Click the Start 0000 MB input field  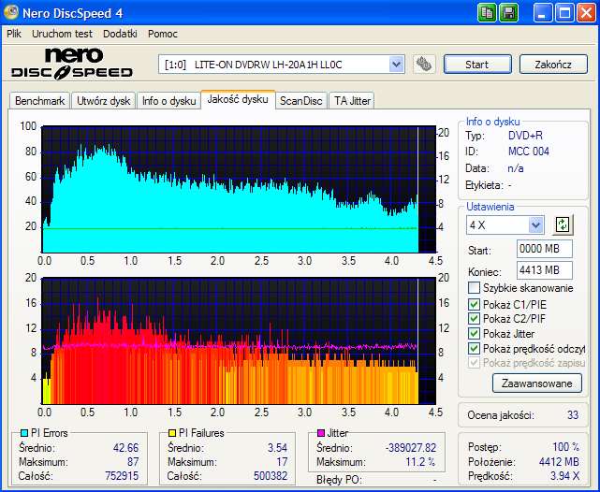(544, 249)
